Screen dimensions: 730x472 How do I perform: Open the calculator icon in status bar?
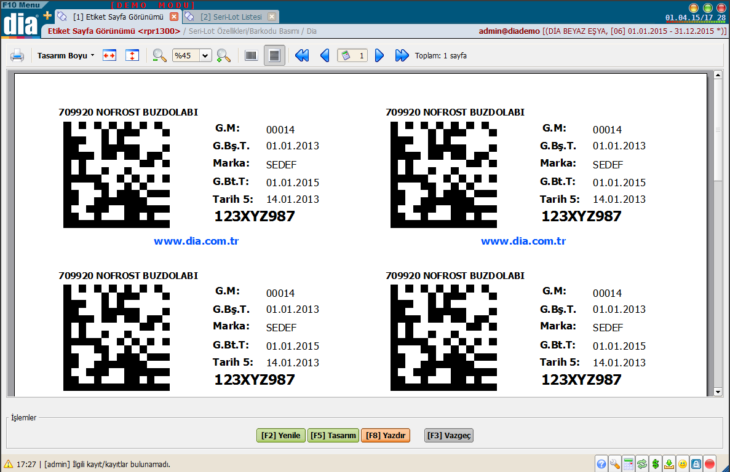pos(629,464)
